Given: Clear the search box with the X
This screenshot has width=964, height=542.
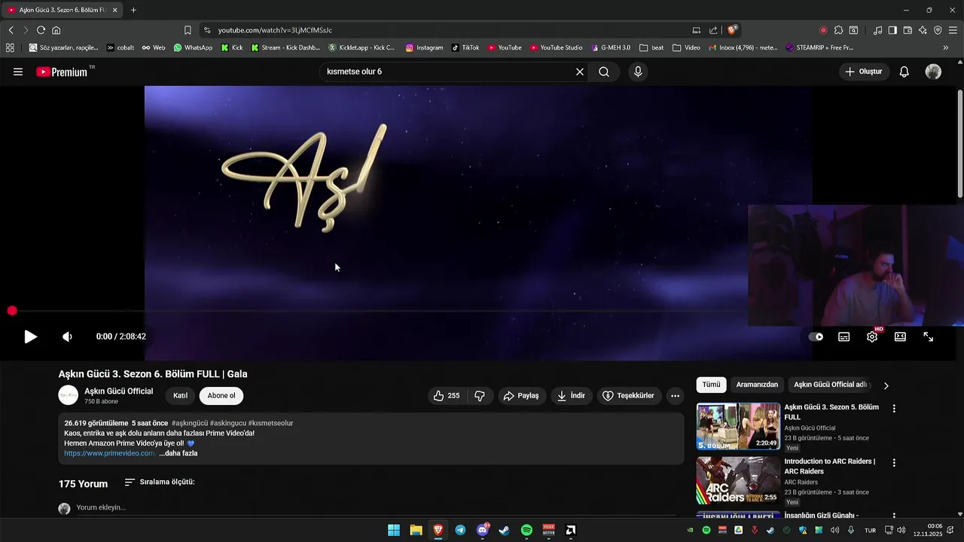Looking at the screenshot, I should pyautogui.click(x=580, y=72).
